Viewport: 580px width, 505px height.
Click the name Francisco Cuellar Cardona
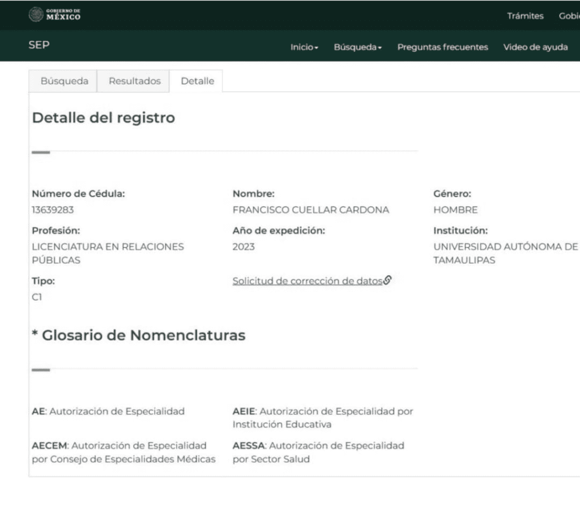pyautogui.click(x=310, y=210)
